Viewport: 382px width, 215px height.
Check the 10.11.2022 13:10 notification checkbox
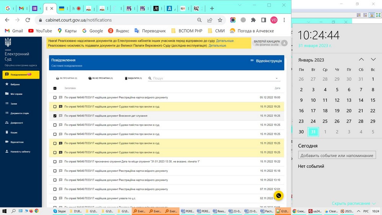[x=55, y=180]
